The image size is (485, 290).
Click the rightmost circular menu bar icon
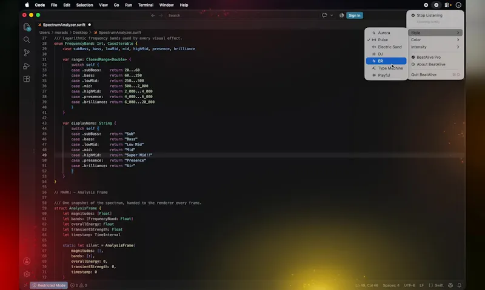click(x=458, y=5)
